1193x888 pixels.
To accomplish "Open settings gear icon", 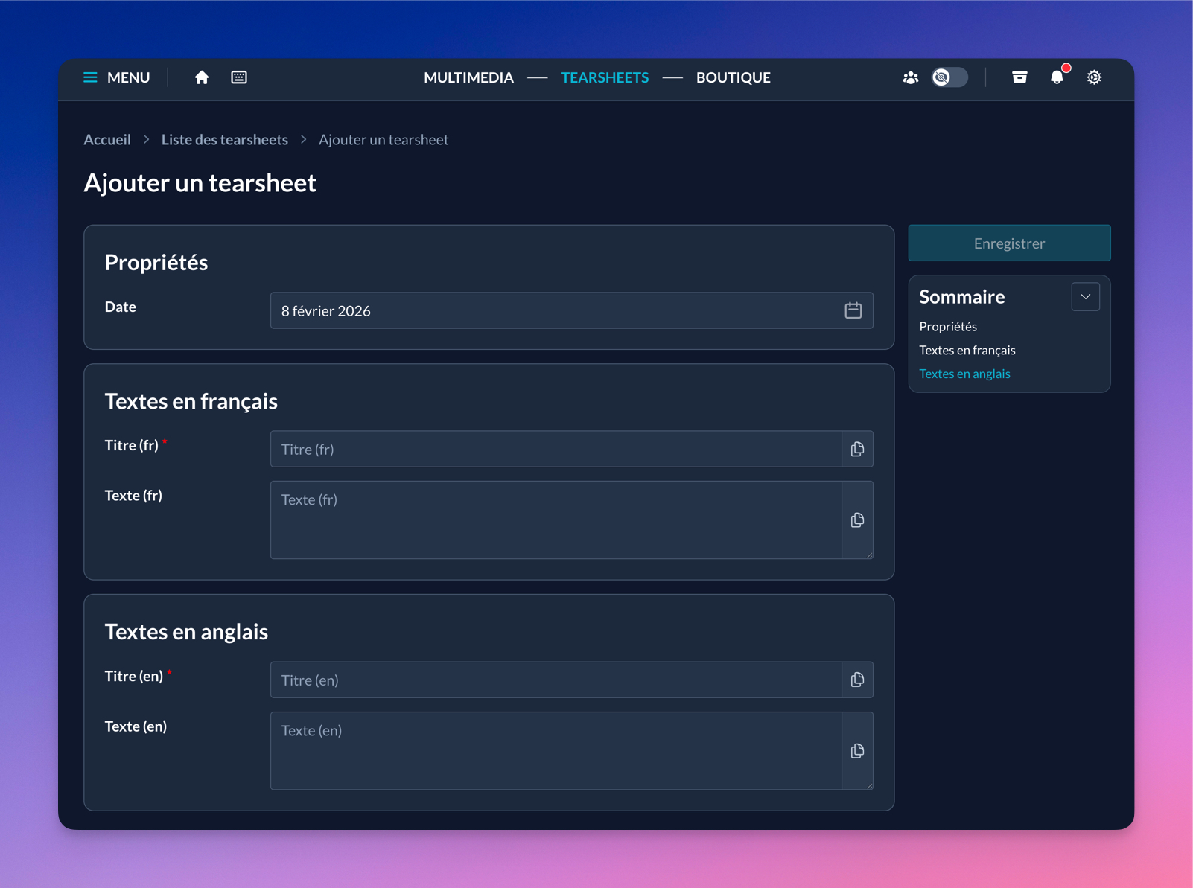I will (1094, 77).
